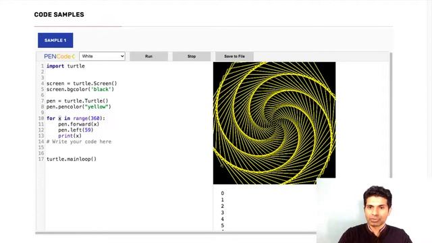Stop the running program
This screenshot has width=432, height=243.
click(192, 56)
